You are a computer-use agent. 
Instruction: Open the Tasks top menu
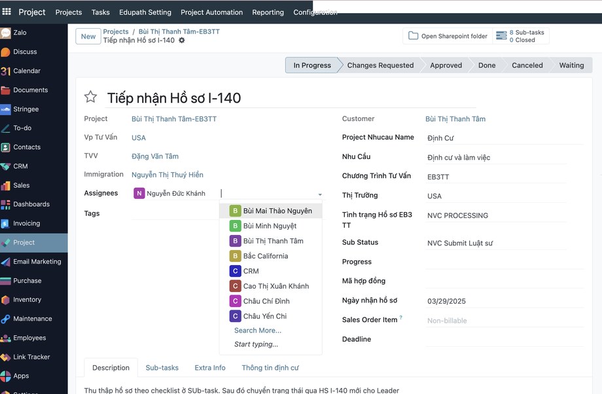click(x=101, y=12)
